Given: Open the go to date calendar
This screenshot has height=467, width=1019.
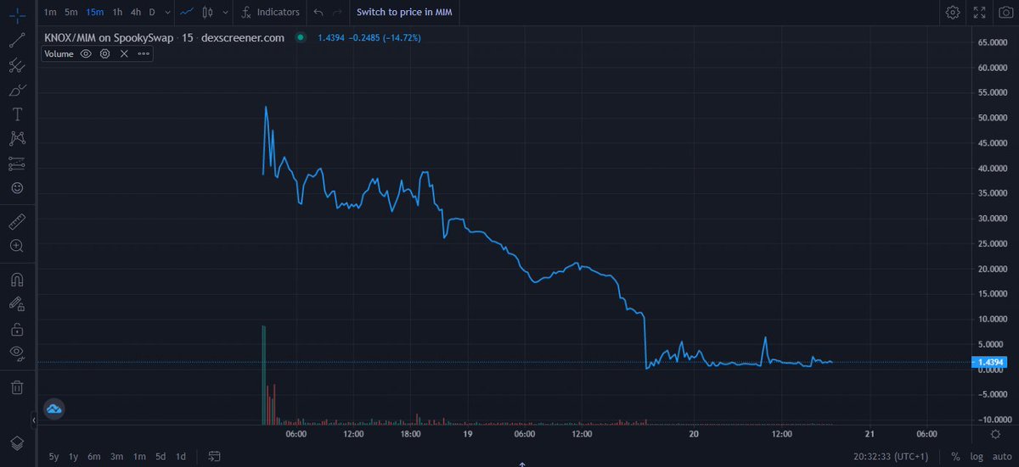Looking at the screenshot, I should 215,456.
